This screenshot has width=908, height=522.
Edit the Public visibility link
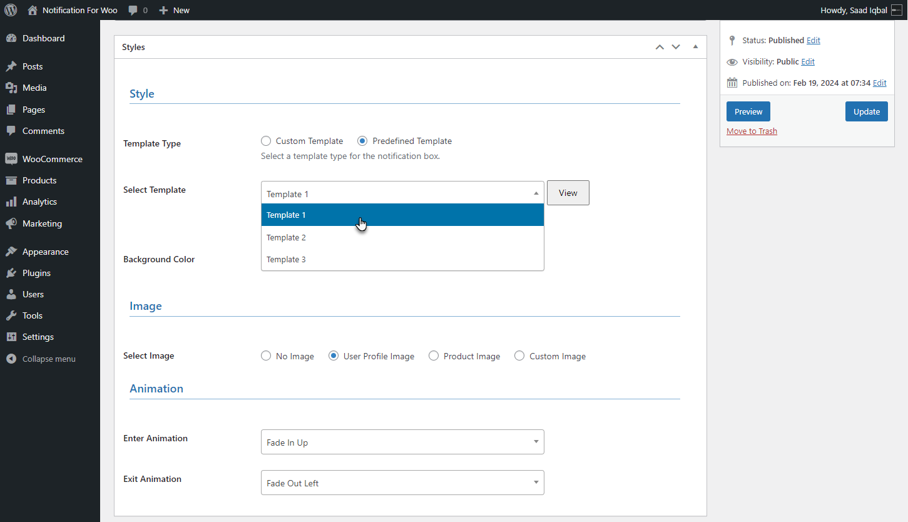(808, 61)
